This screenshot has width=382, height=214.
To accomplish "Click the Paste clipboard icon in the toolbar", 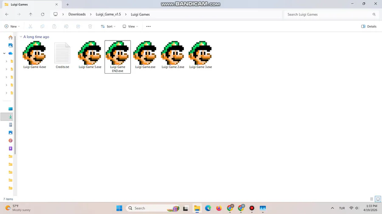I will (x=54, y=27).
